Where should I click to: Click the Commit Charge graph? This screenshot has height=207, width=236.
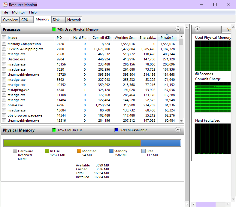click(x=213, y=97)
